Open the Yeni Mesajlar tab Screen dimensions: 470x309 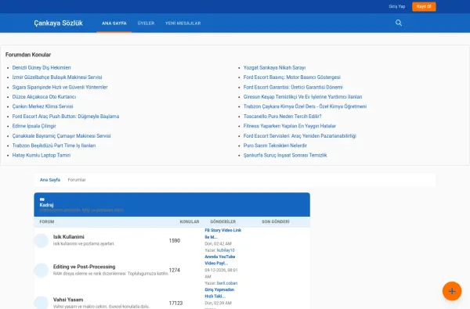[x=183, y=23]
